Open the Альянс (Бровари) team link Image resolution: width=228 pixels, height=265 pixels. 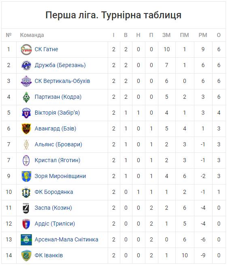(58, 144)
